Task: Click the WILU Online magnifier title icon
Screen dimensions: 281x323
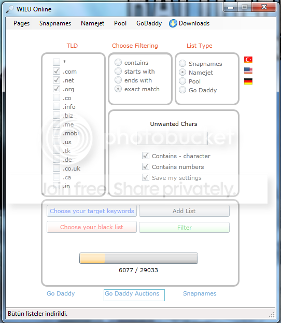Action: tap(10, 9)
